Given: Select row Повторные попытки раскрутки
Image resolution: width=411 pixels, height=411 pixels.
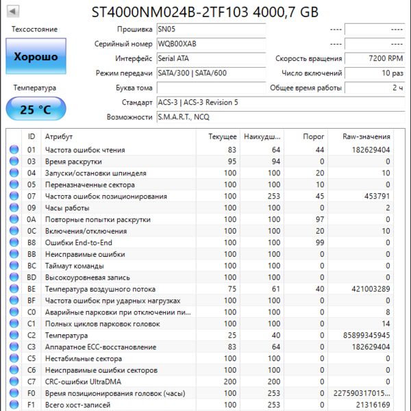Looking at the screenshot, I should (x=201, y=219).
